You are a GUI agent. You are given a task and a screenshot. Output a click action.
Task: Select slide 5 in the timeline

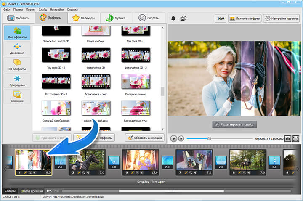point(87,162)
